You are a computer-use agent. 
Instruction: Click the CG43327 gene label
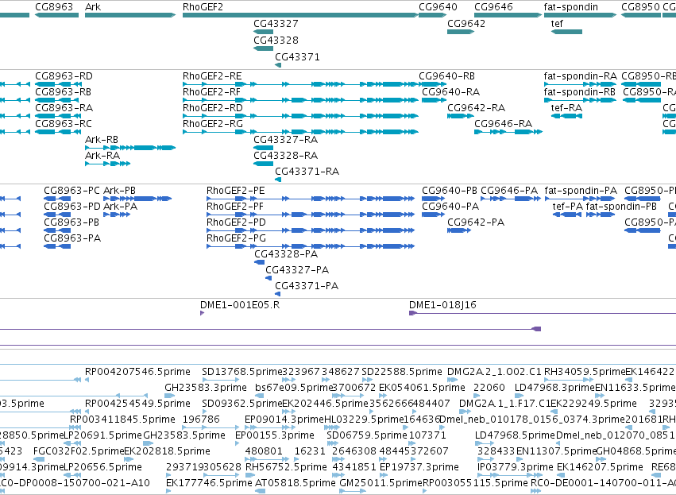276,24
